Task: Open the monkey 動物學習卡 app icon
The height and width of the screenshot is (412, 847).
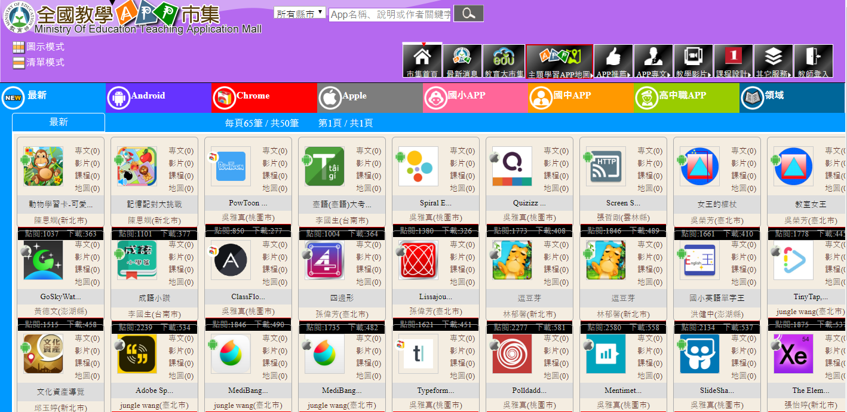Action: click(x=43, y=167)
